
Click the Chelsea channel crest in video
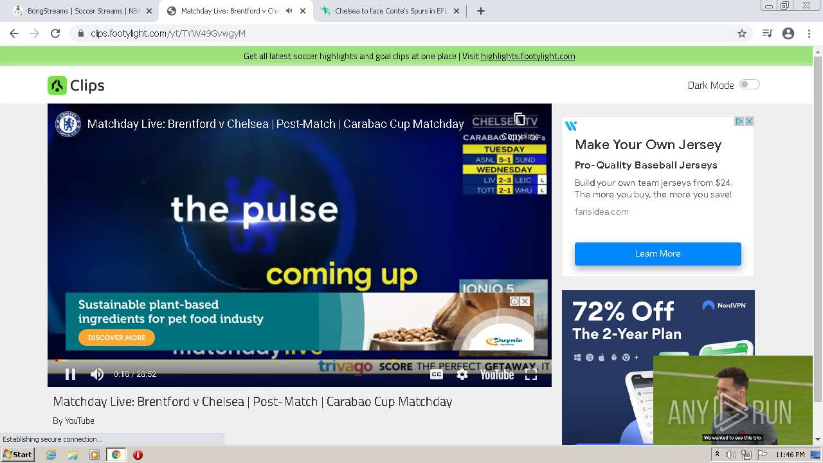coord(68,124)
